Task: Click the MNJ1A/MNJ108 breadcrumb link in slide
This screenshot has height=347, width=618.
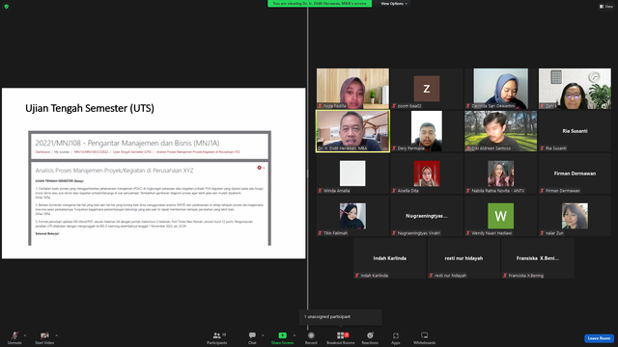Action: pos(91,152)
